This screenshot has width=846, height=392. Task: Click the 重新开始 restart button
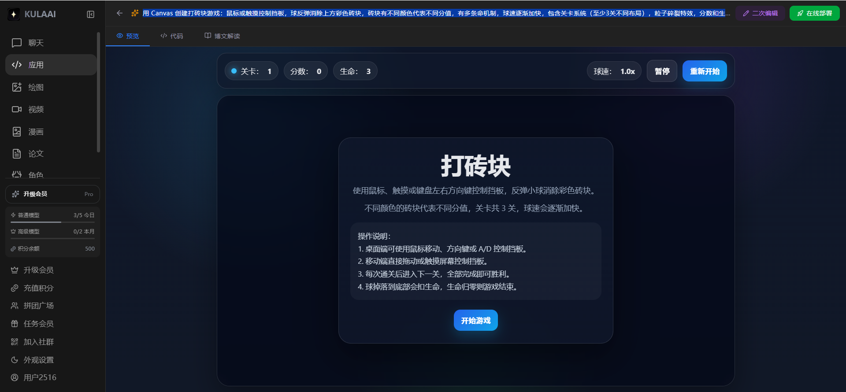pyautogui.click(x=705, y=71)
